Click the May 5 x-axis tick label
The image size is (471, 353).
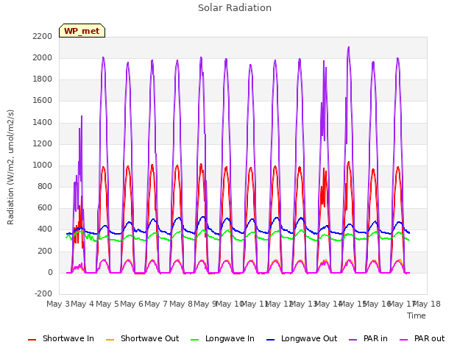pos(107,304)
